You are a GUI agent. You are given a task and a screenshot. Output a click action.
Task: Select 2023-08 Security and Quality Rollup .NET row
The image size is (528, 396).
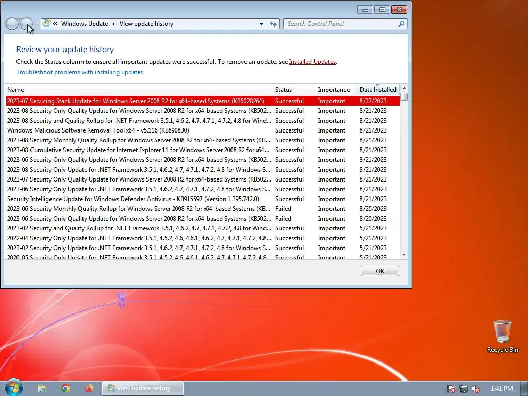203,121
